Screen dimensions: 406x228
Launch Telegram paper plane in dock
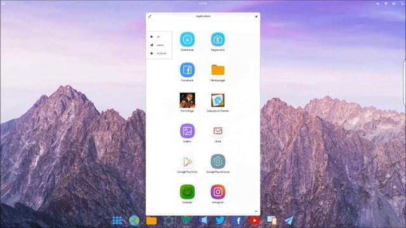tap(289, 220)
